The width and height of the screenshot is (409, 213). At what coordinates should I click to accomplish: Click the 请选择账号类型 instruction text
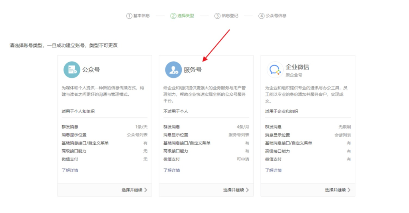pyautogui.click(x=64, y=45)
